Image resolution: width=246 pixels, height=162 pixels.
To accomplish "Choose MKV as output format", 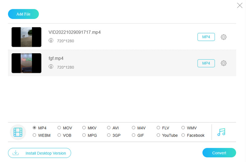I will (84, 128).
